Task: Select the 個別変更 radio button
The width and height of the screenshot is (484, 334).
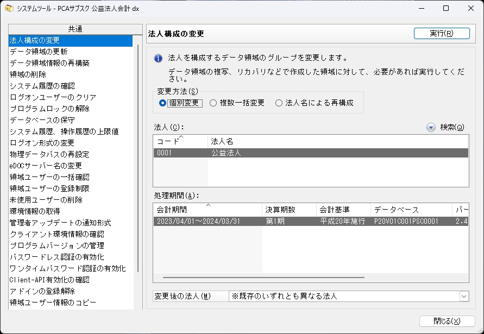Action: pyautogui.click(x=162, y=103)
